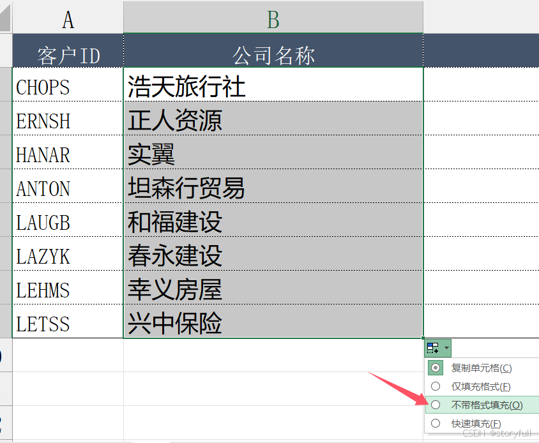539x443 pixels.
Task: Select column A header
Action: (68, 17)
